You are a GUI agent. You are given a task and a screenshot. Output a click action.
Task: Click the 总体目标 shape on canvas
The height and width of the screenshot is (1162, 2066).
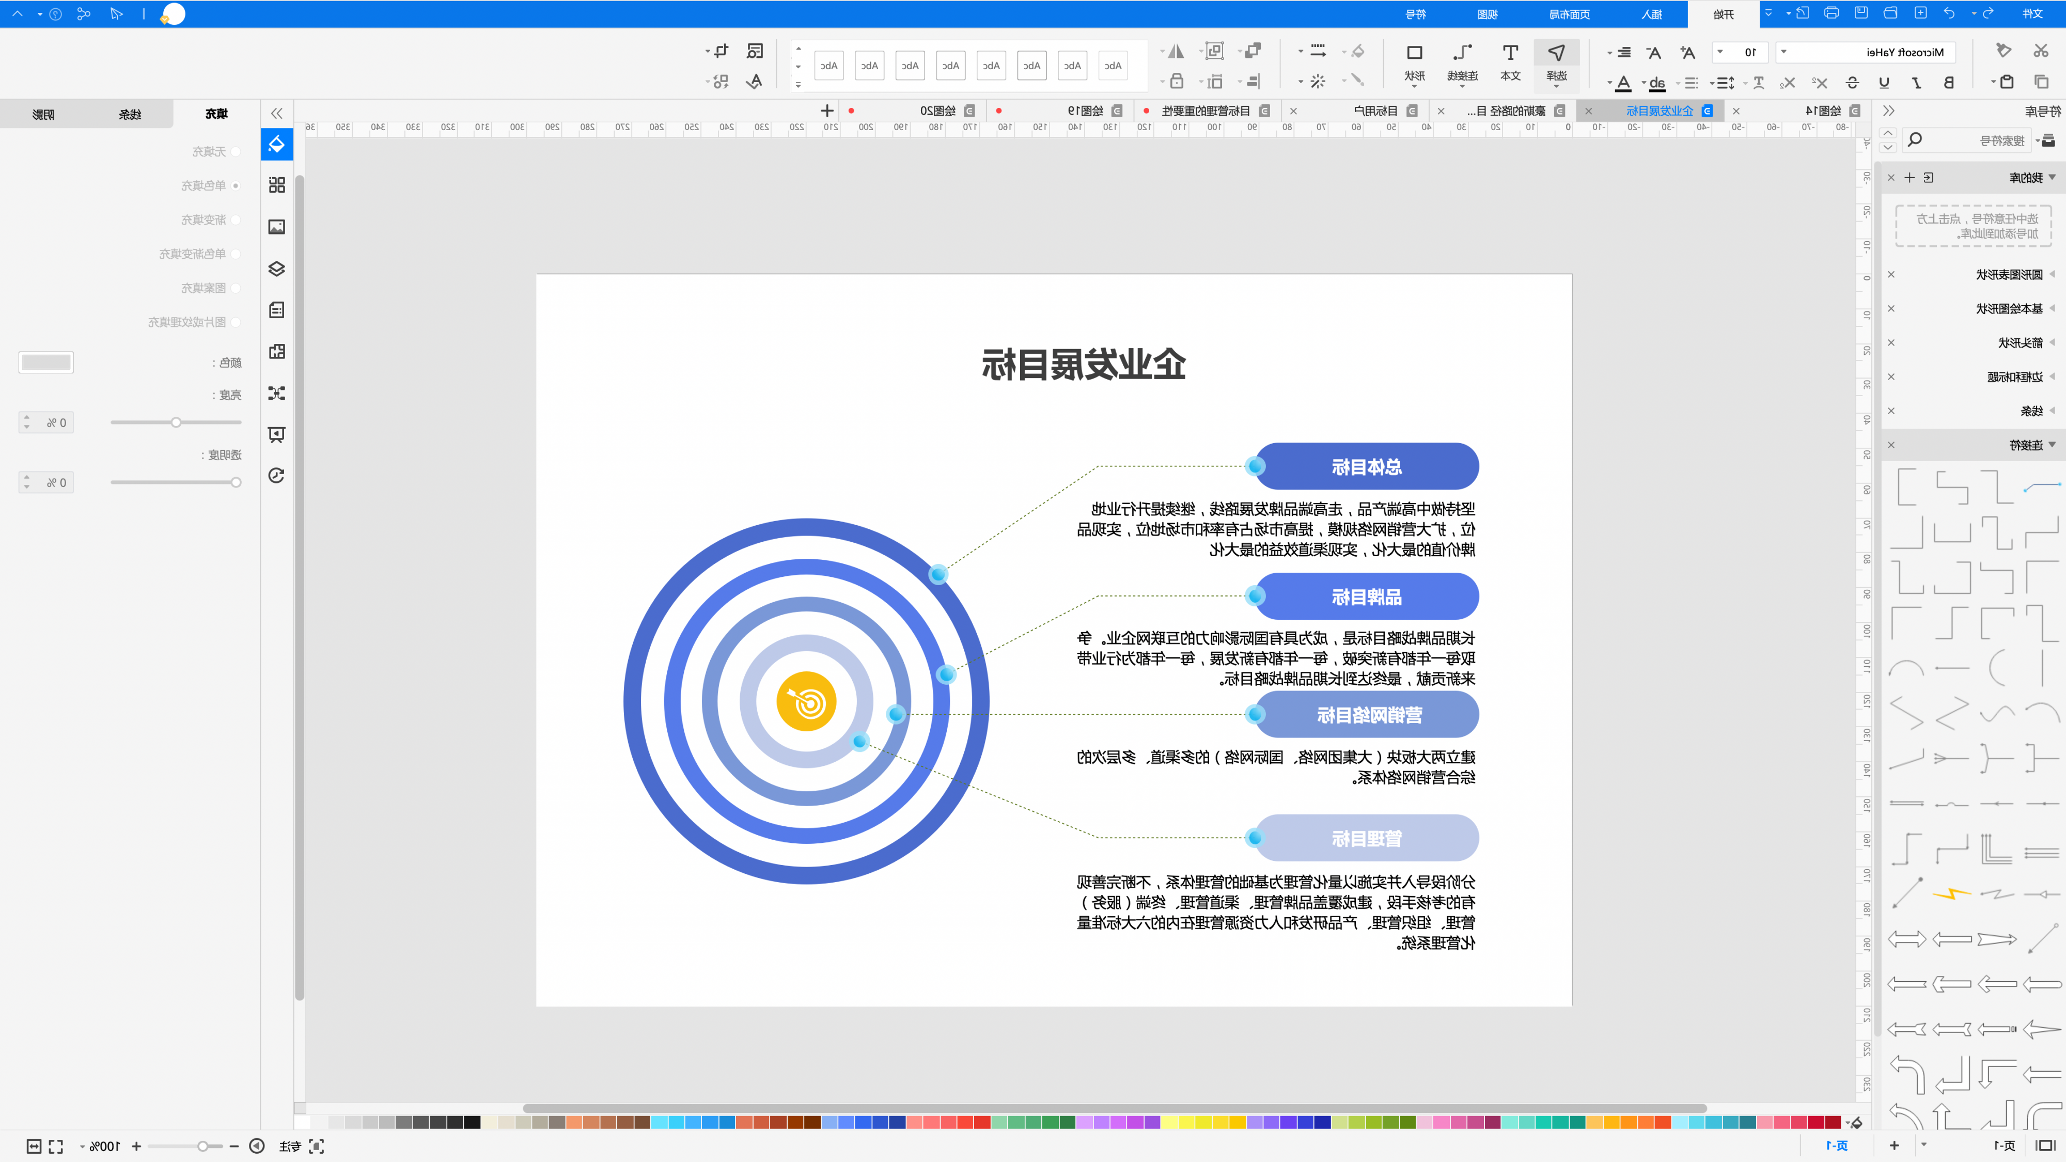click(1367, 466)
